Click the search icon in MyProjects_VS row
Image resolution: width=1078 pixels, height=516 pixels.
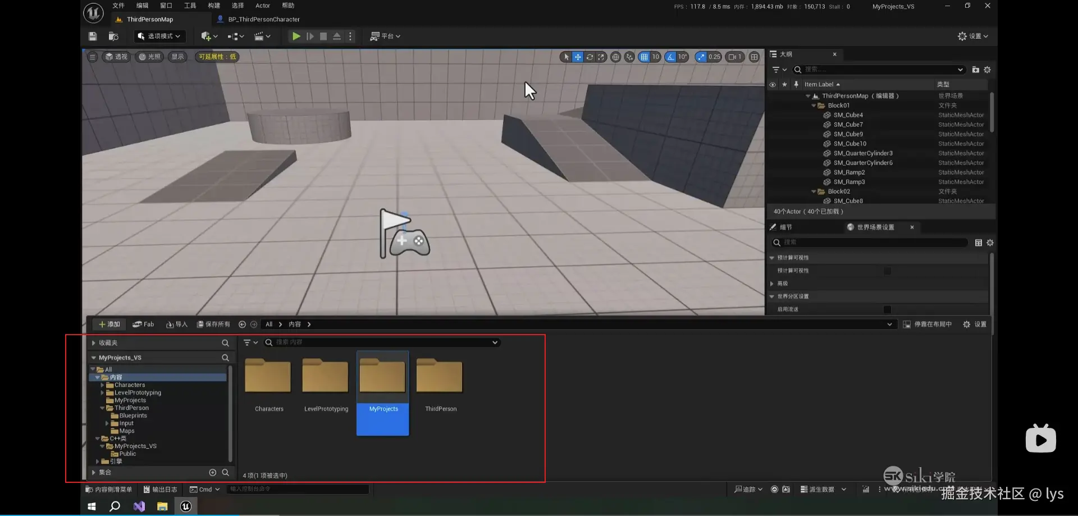225,358
